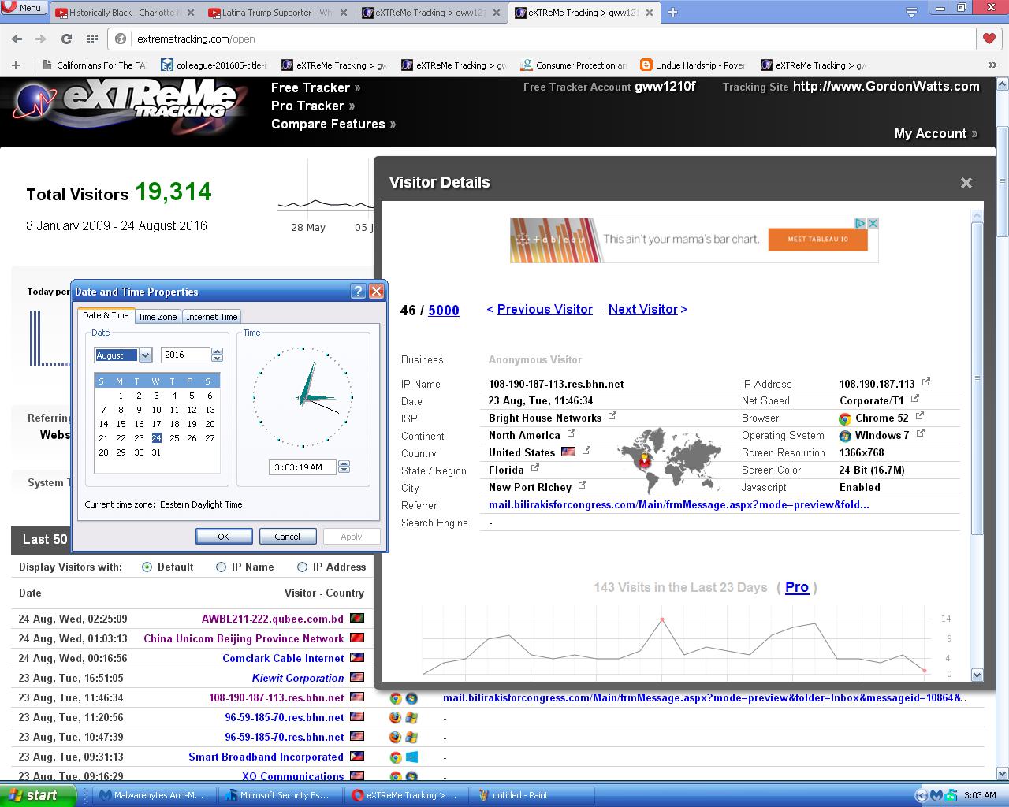Open the Pro link beside visits graph
Screen dimensions: 1009x807
[x=797, y=587]
